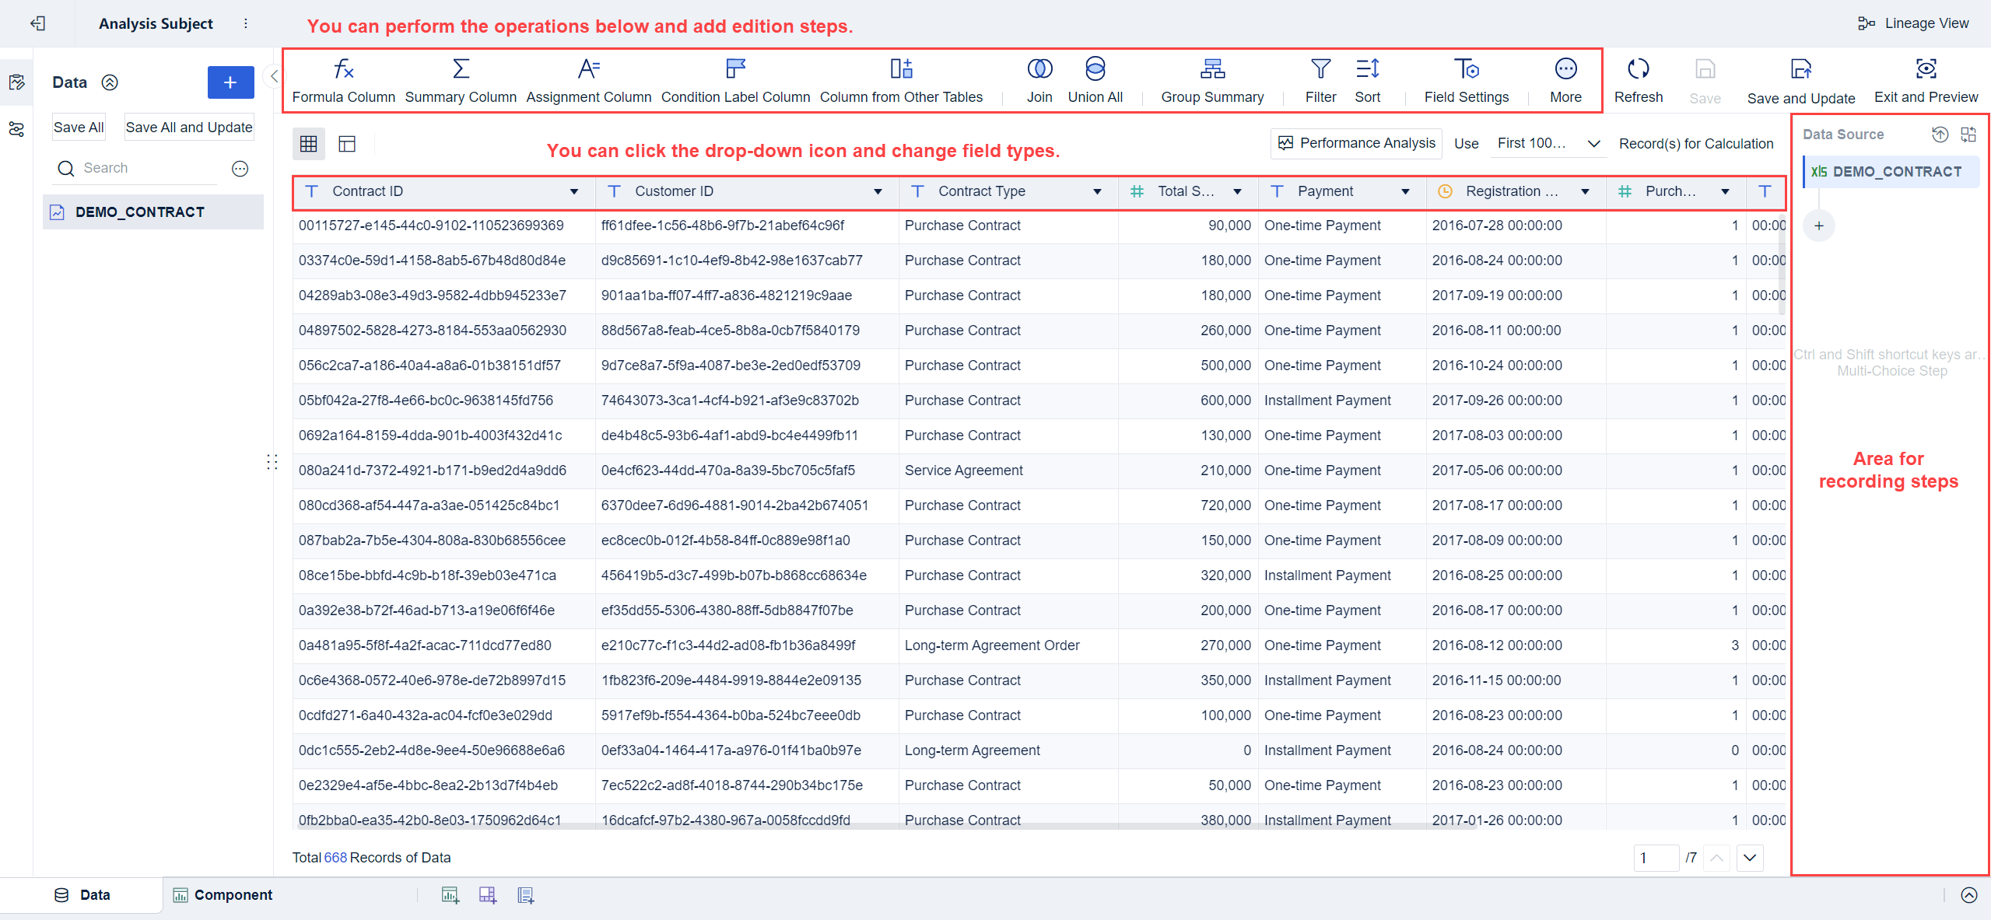This screenshot has height=920, width=1991.
Task: Open the Summary Column tool
Action: tap(461, 79)
